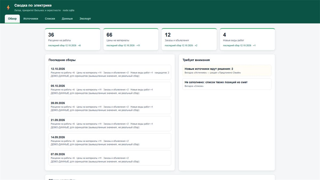Viewport: 320px width, 180px height.
Task: Click the orange lightning bolt logo
Action: pos(8,7)
